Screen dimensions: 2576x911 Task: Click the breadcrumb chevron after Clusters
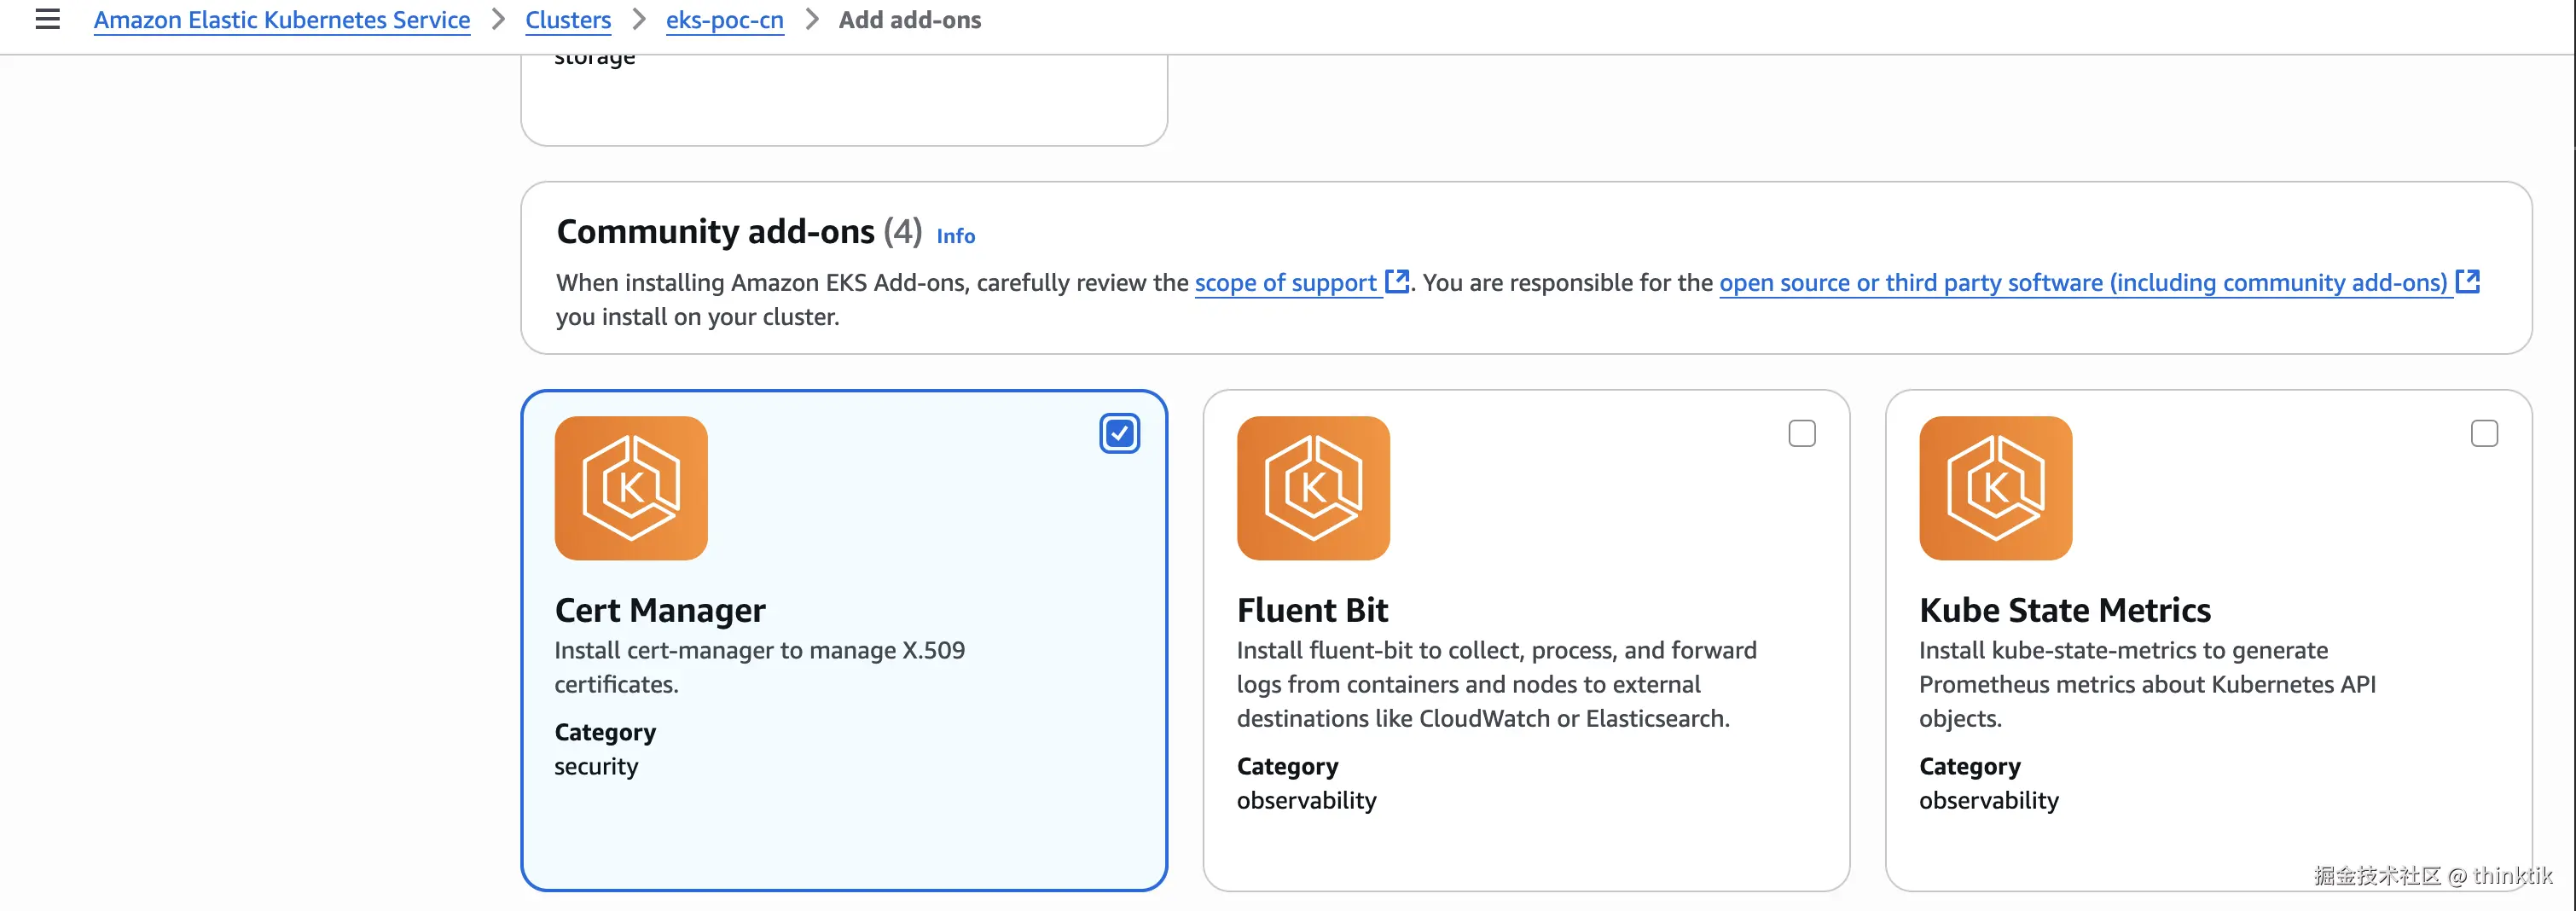click(639, 20)
